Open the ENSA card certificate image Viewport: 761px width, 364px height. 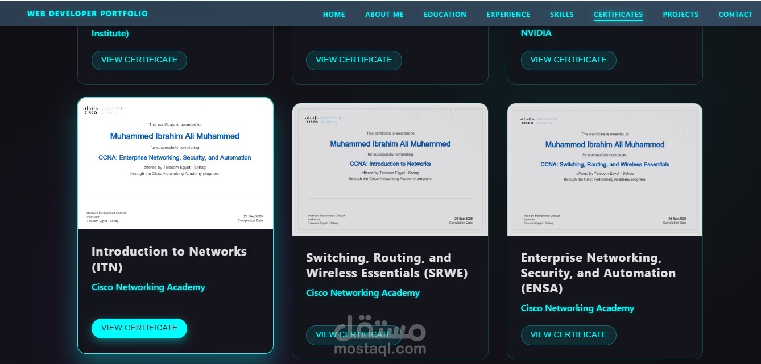605,170
